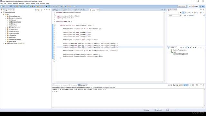
Task: Toggle Link with Editor in Package Explorer
Action: (38, 10)
